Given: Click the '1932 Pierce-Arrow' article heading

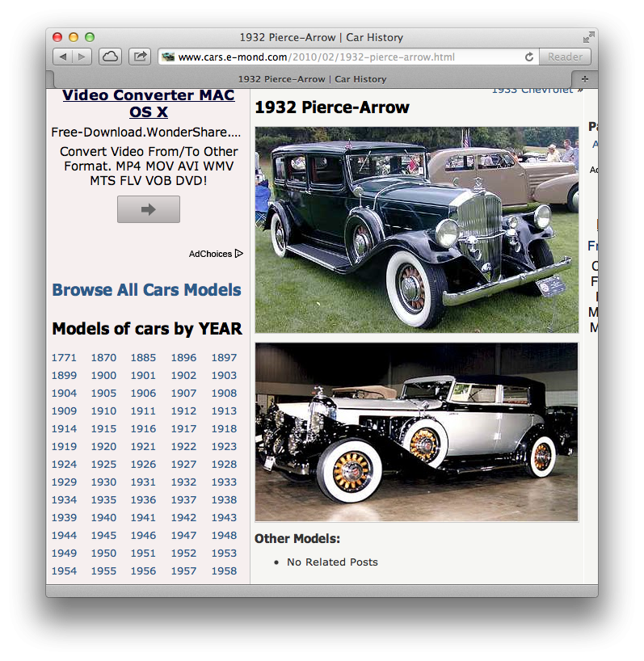Looking at the screenshot, I should [332, 107].
